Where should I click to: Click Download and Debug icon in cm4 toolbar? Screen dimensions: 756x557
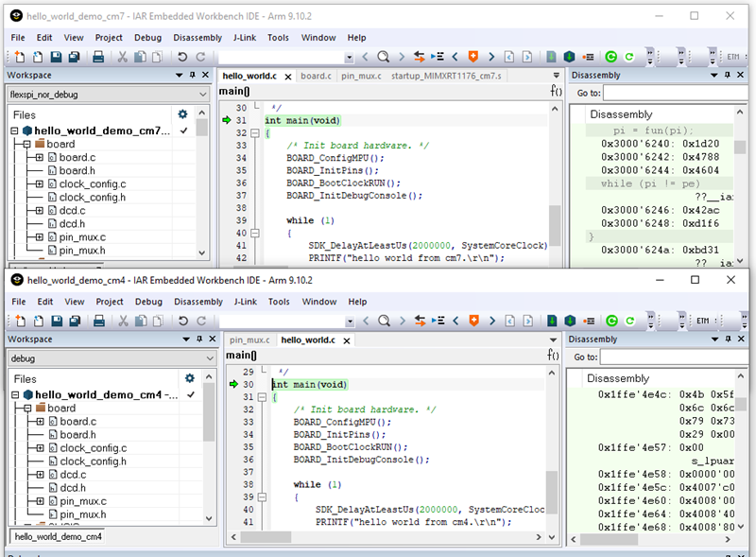[611, 321]
